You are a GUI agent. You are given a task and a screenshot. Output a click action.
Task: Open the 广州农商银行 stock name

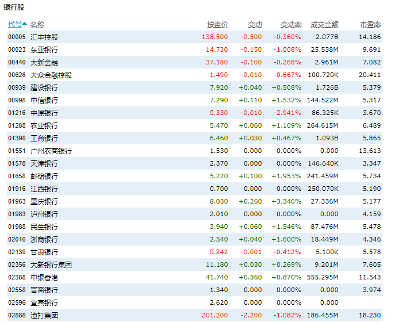[51, 151]
